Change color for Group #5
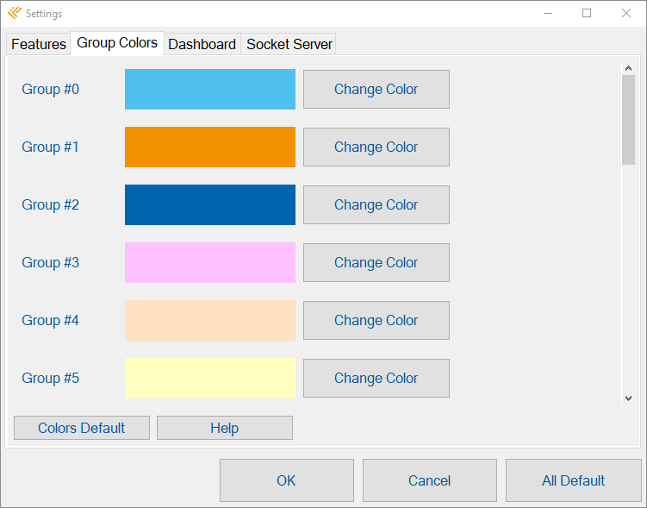The width and height of the screenshot is (647, 508). coord(376,379)
